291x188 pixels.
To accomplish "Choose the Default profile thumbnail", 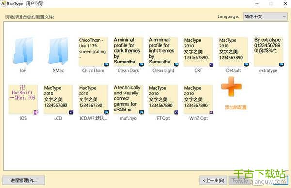I will tap(233, 52).
